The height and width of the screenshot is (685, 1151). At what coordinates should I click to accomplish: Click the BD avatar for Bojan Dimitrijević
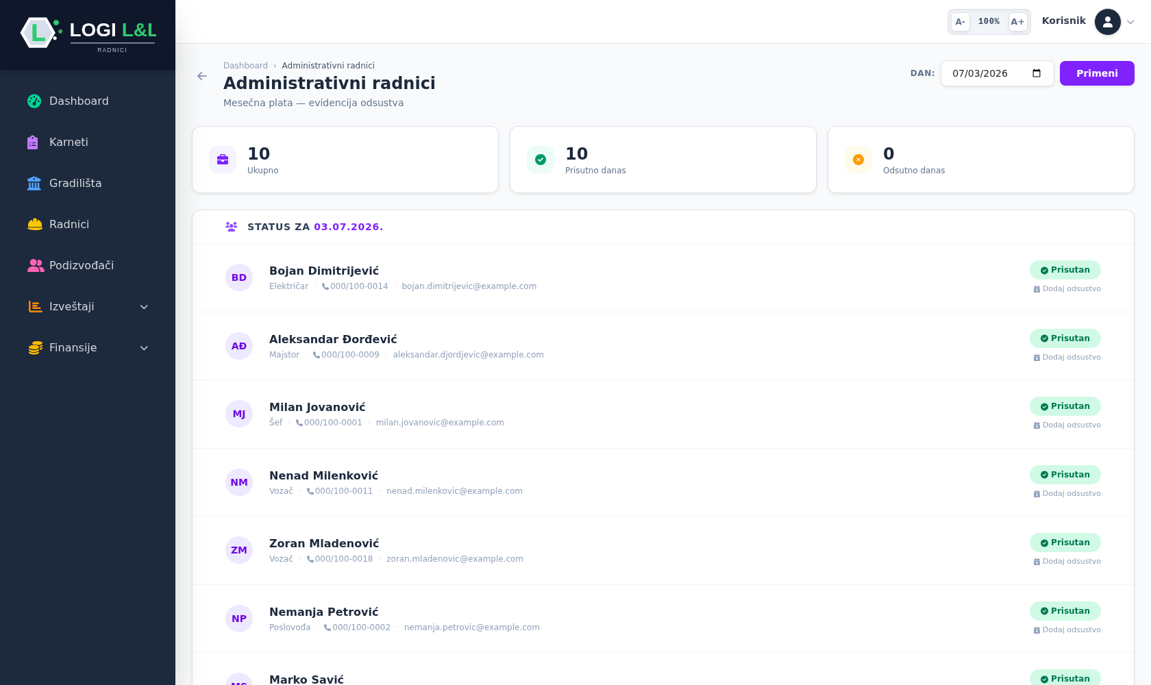point(239,277)
